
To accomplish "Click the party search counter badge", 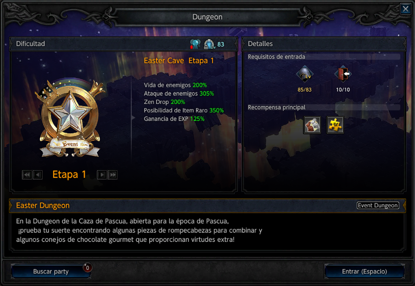I will 87,268.
